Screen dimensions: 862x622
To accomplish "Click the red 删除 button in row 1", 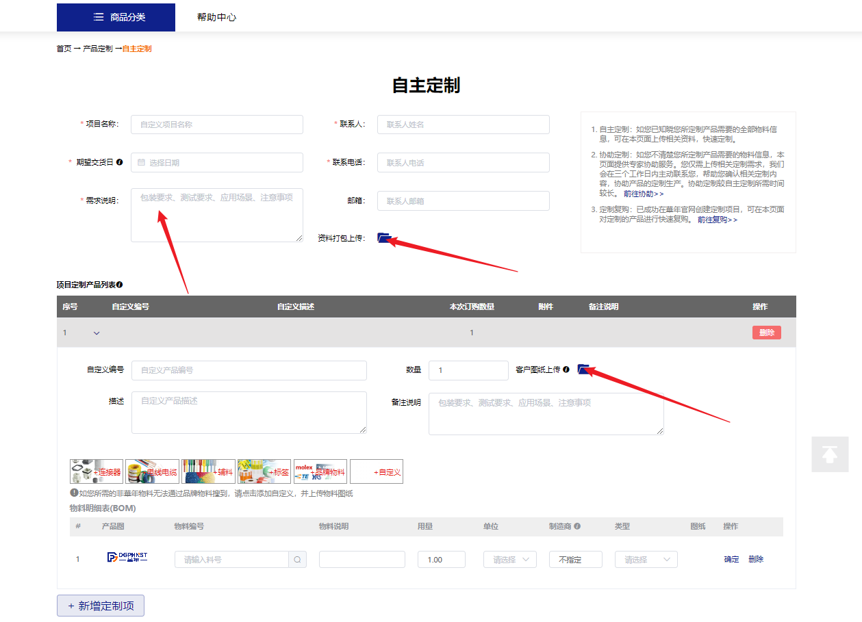I will [x=767, y=333].
